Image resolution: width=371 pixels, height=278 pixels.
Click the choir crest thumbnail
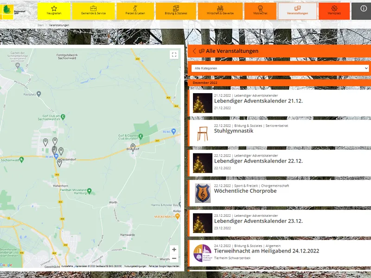pos(203,193)
